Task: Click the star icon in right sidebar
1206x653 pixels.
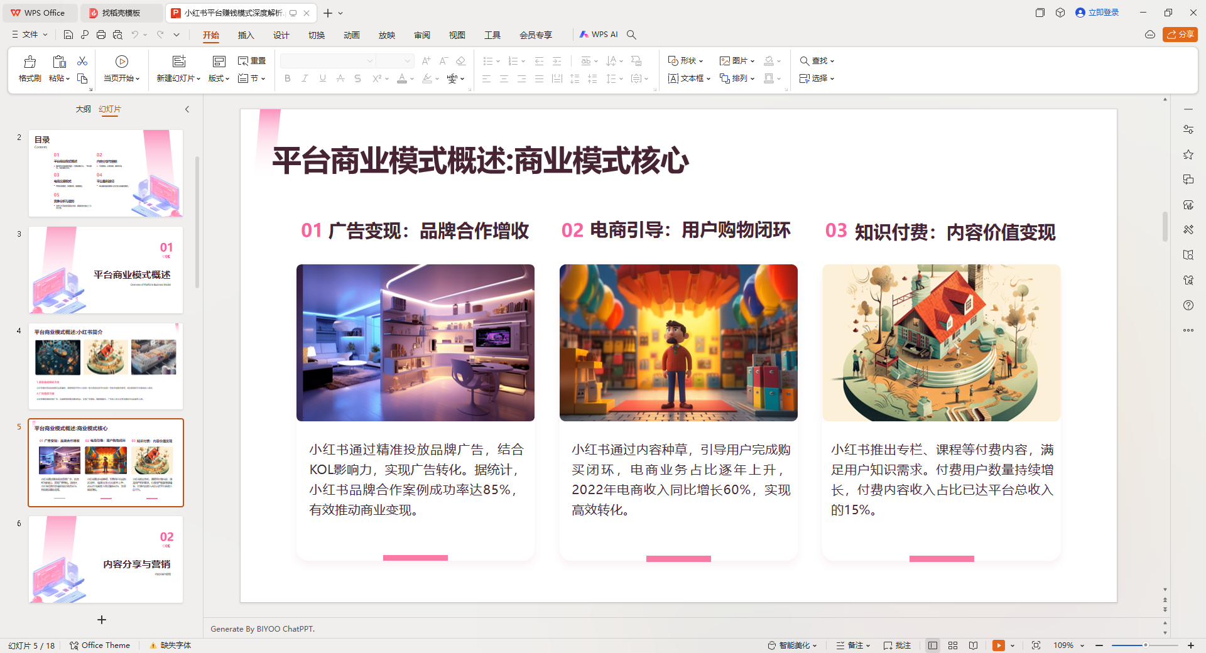Action: pos(1188,154)
